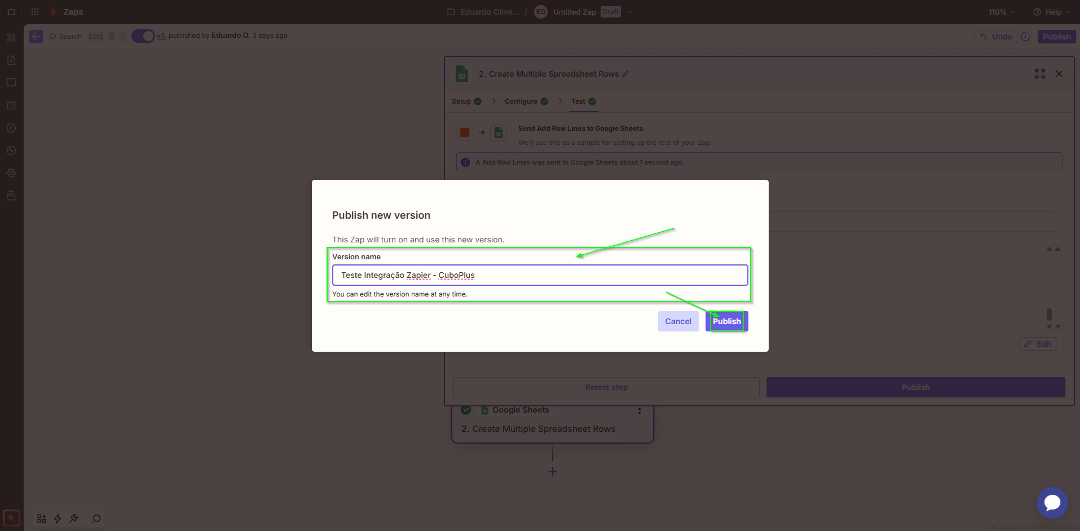
Task: Click the magnifier canvas search tool
Action: click(x=96, y=519)
